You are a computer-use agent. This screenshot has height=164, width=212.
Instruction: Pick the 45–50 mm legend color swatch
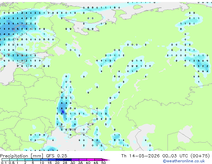[98, 160]
